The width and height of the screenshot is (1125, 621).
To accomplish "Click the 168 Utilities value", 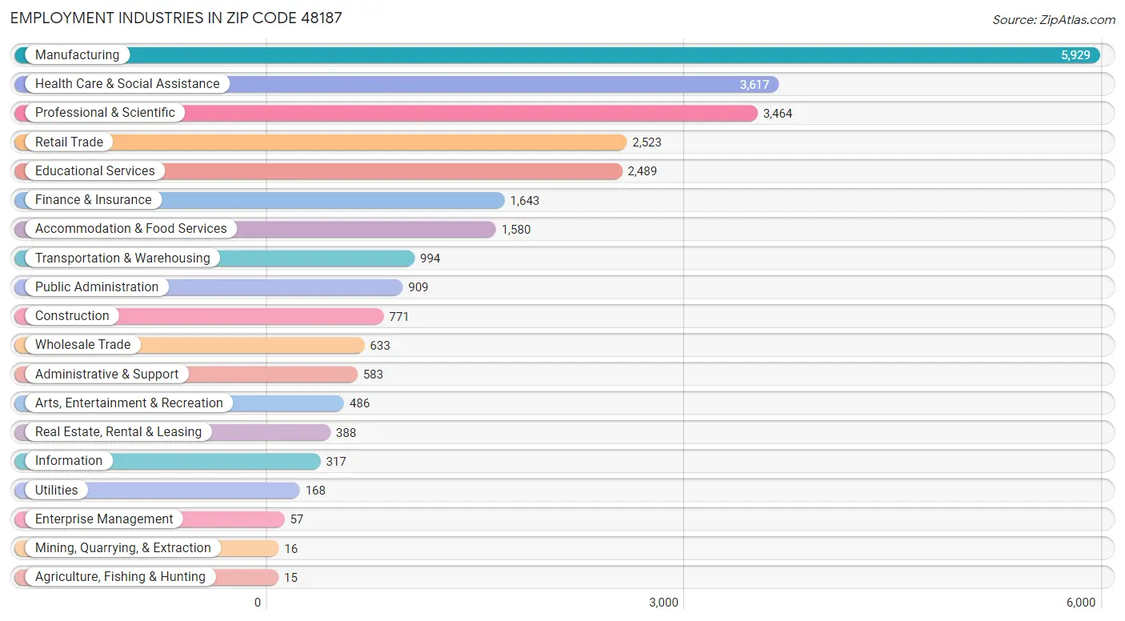I will point(315,491).
